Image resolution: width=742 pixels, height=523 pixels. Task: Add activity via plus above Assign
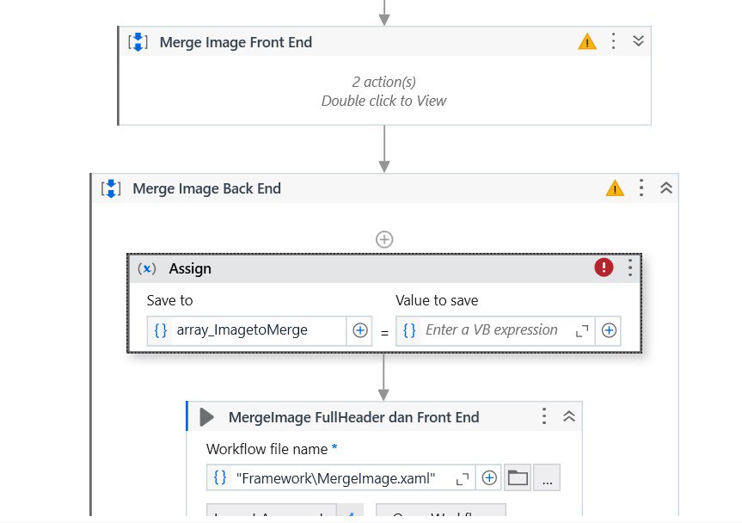(384, 239)
